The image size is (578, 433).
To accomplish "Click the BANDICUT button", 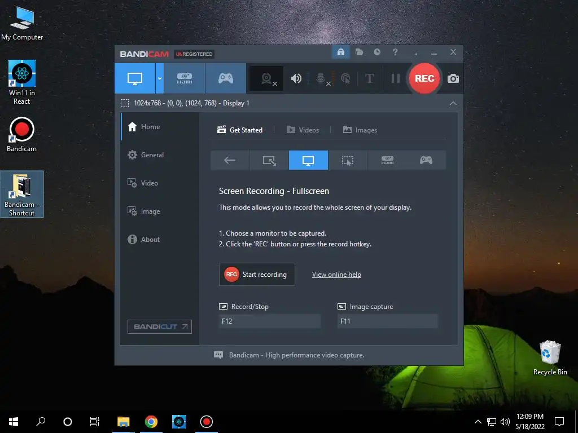I will (x=160, y=326).
